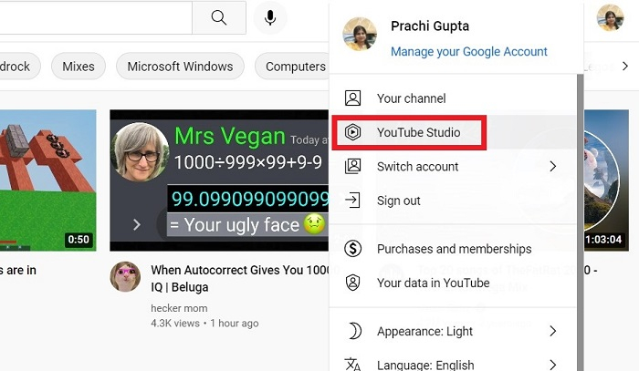Select the Computers filter chip
This screenshot has height=371, width=639.
[293, 66]
